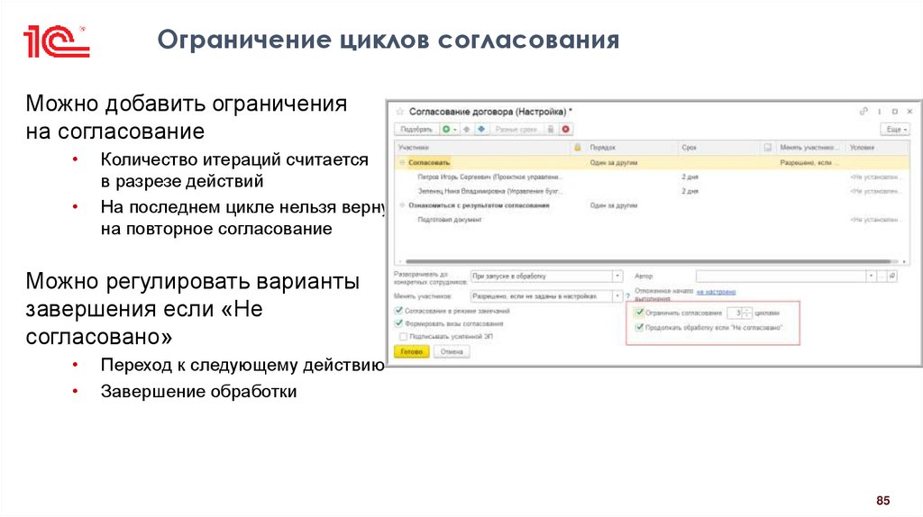This screenshot has width=923, height=517.
Task: Open vertical dots menu in title bar
Action: (880, 111)
